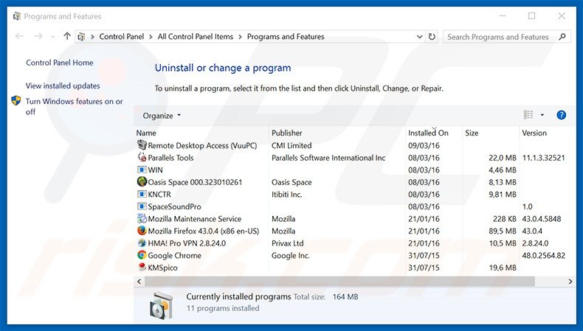Click the change view icon
The height and width of the screenshot is (331, 583).
528,115
